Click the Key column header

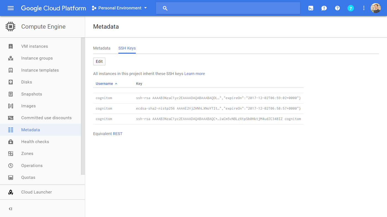[139, 84]
